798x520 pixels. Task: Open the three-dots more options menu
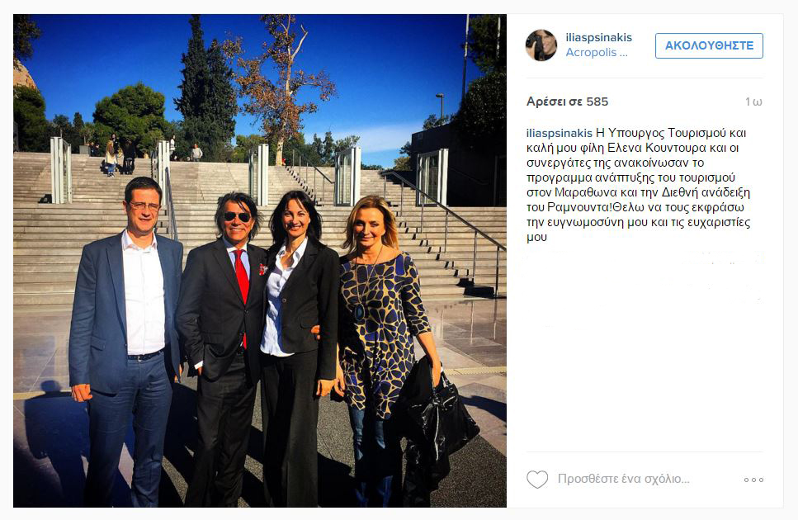point(753,480)
